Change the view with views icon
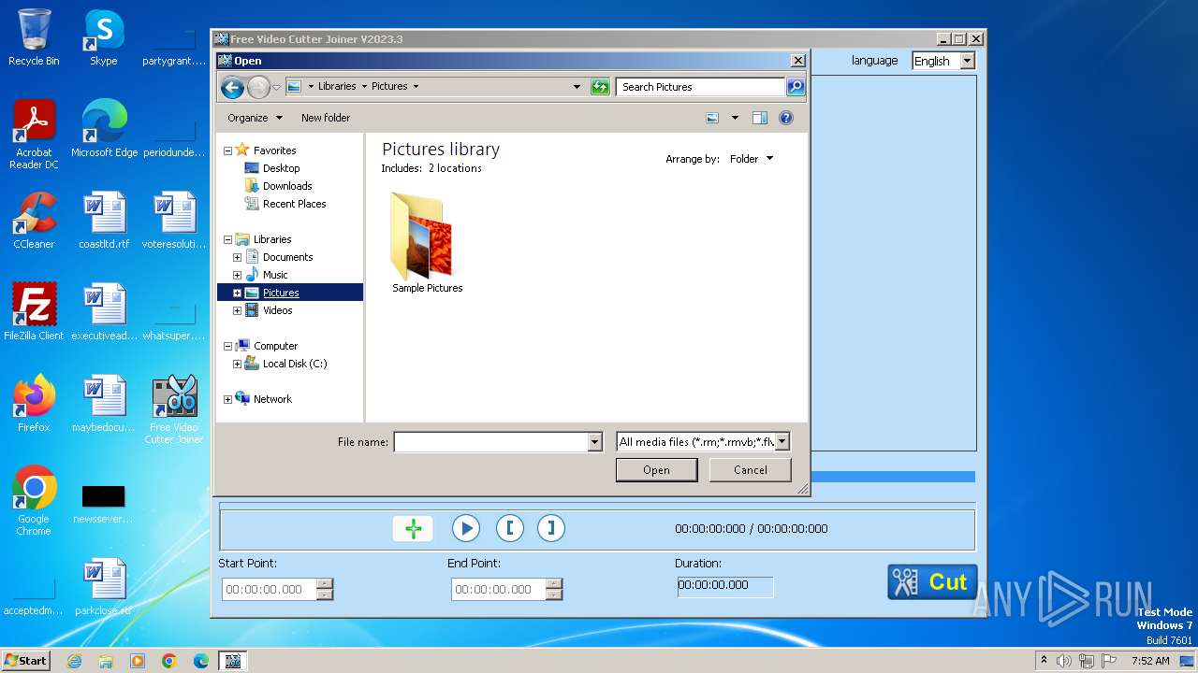This screenshot has height=673, width=1198. click(x=712, y=118)
